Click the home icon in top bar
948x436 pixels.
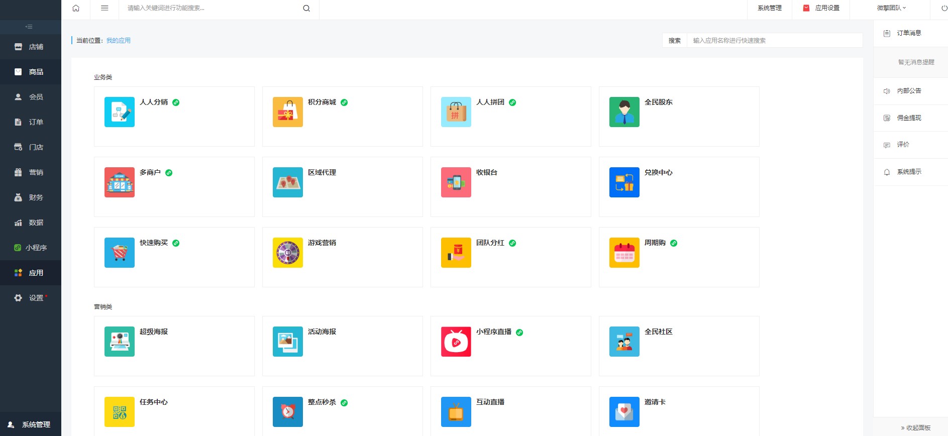pos(76,8)
